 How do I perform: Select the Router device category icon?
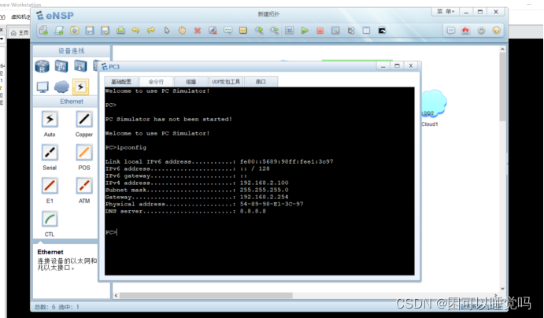point(43,66)
